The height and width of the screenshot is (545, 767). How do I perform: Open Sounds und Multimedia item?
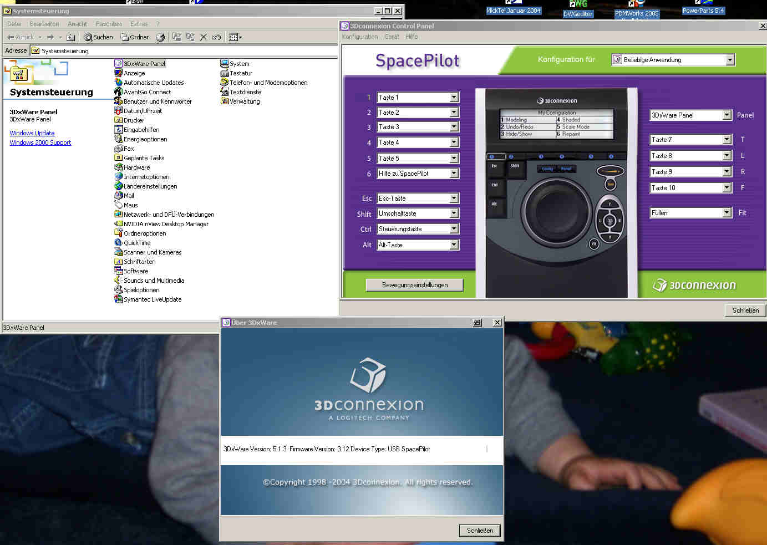pos(149,281)
